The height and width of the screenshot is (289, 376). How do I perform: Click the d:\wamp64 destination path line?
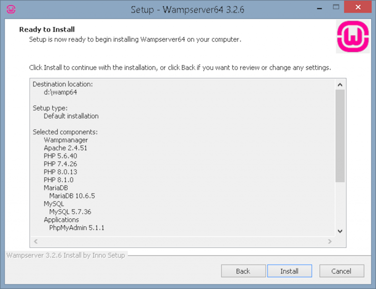tap(60, 92)
